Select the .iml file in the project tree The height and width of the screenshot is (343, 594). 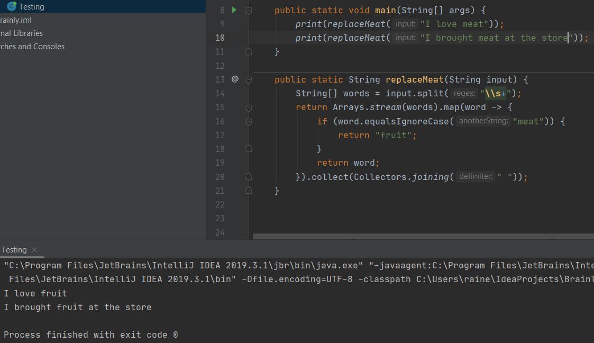click(x=16, y=20)
